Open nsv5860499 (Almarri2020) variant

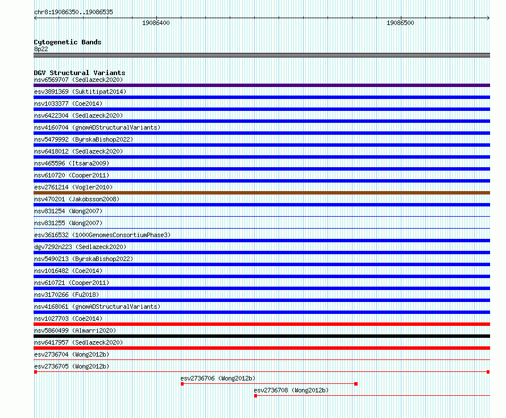pyautogui.click(x=75, y=330)
